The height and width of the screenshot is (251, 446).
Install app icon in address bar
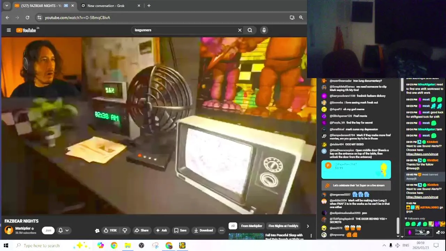[x=292, y=17]
